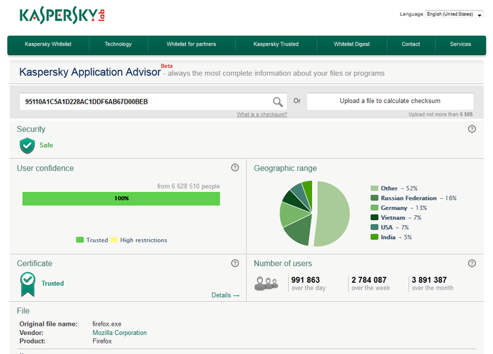The width and height of the screenshot is (493, 354).
Task: Click the search magnifier icon
Action: 277,102
